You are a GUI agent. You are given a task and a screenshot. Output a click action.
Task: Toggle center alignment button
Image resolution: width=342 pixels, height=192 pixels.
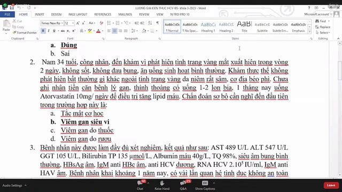click(114, 31)
